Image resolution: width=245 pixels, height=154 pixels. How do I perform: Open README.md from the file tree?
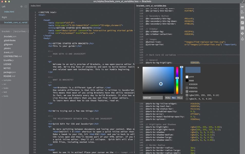[x=9, y=76]
